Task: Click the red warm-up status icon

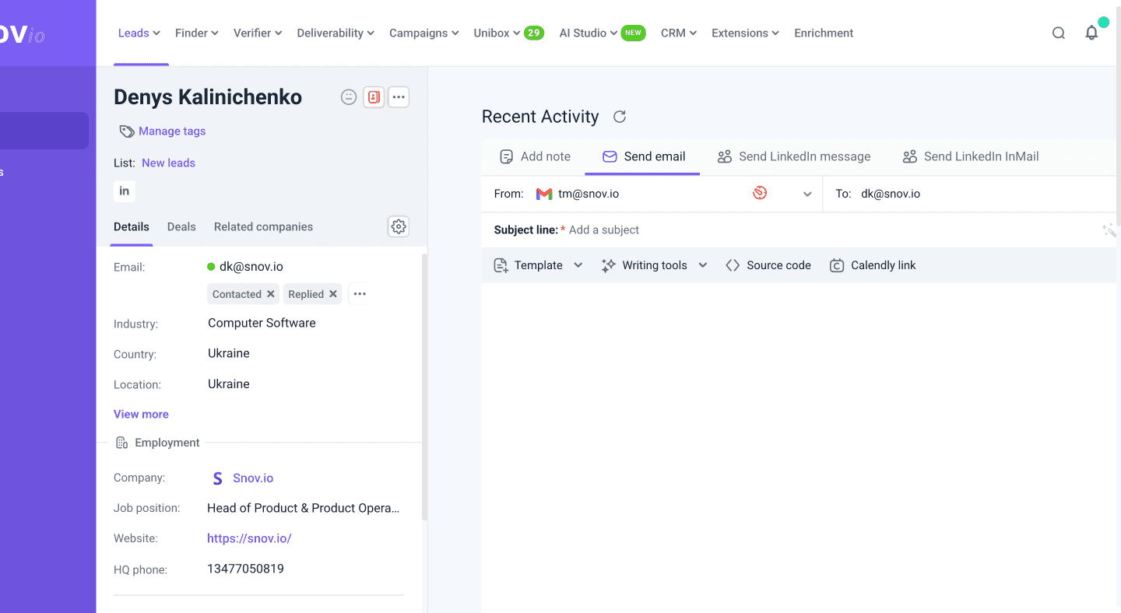Action: coord(760,193)
